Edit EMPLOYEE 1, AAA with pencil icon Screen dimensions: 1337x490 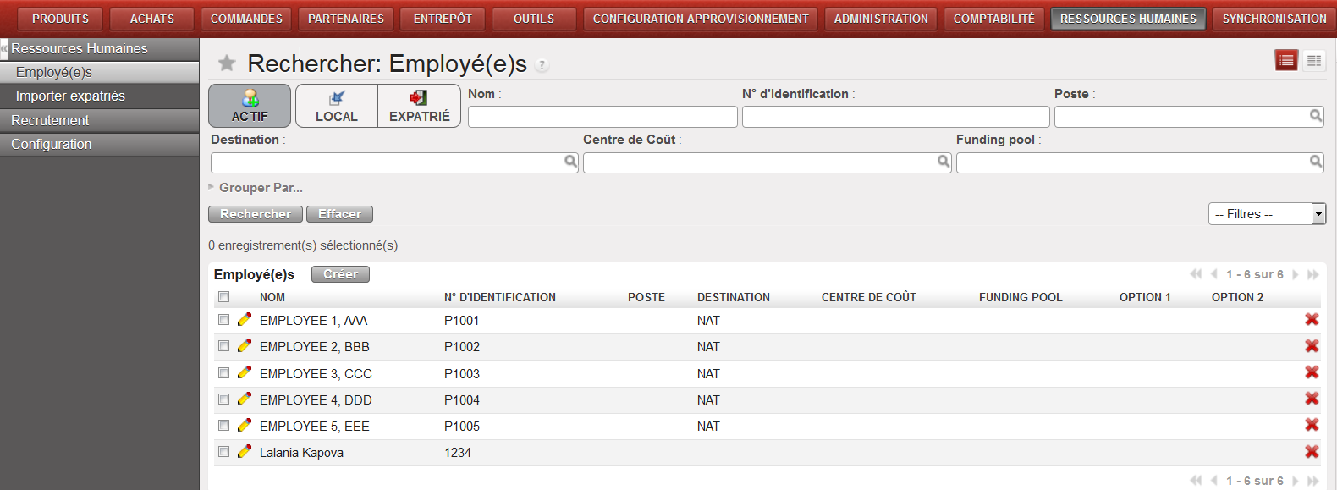coord(245,320)
